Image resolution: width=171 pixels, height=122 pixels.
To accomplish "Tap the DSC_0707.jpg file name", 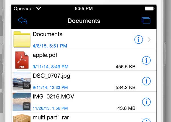I will pos(51,76).
